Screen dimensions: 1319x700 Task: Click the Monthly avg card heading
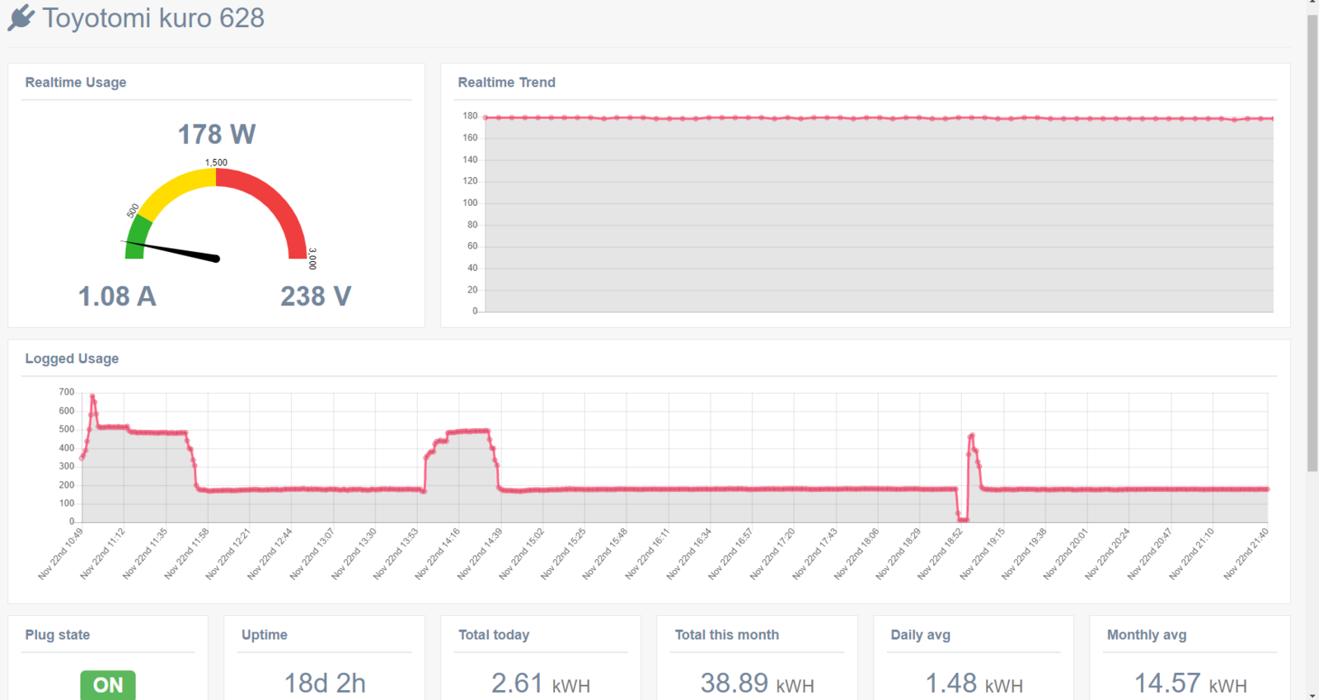point(1147,635)
